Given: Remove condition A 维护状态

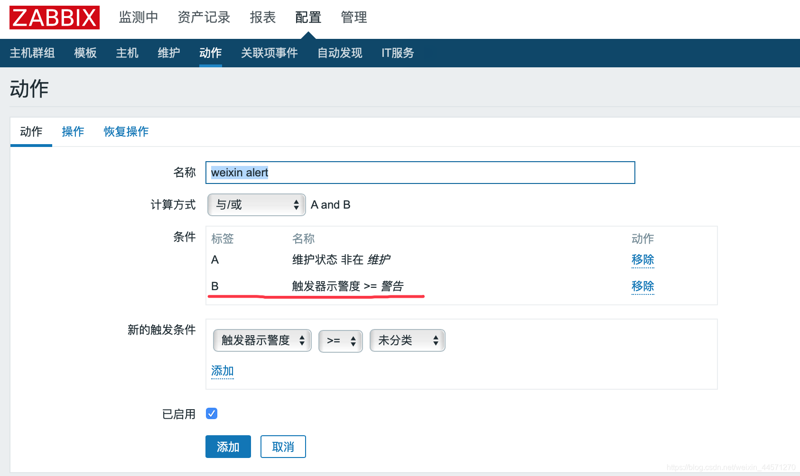Looking at the screenshot, I should coord(643,260).
